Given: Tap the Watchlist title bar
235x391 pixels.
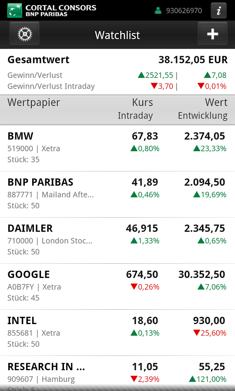Looking at the screenshot, I should (x=117, y=35).
